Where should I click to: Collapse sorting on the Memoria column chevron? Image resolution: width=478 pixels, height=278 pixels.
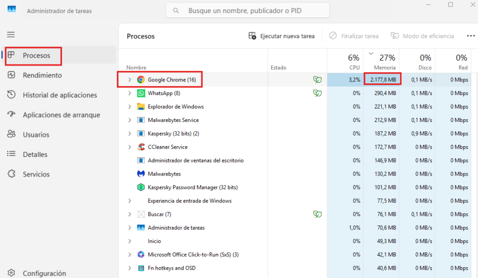pos(371,53)
